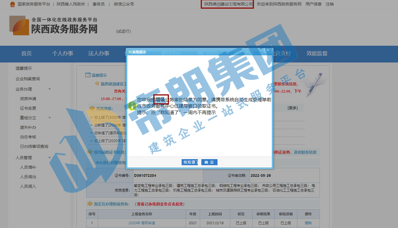Open 人员调入 sidebar item
Image resolution: width=398 pixels, height=228 pixels.
click(x=28, y=186)
